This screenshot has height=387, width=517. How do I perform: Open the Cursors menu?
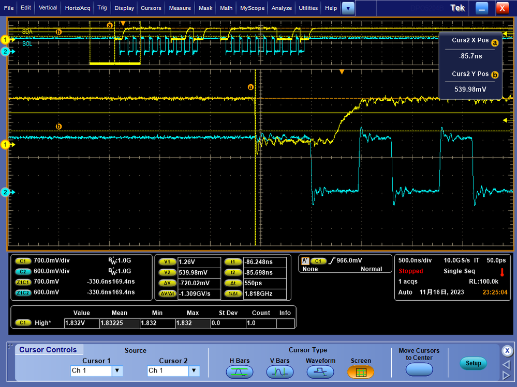pos(151,8)
